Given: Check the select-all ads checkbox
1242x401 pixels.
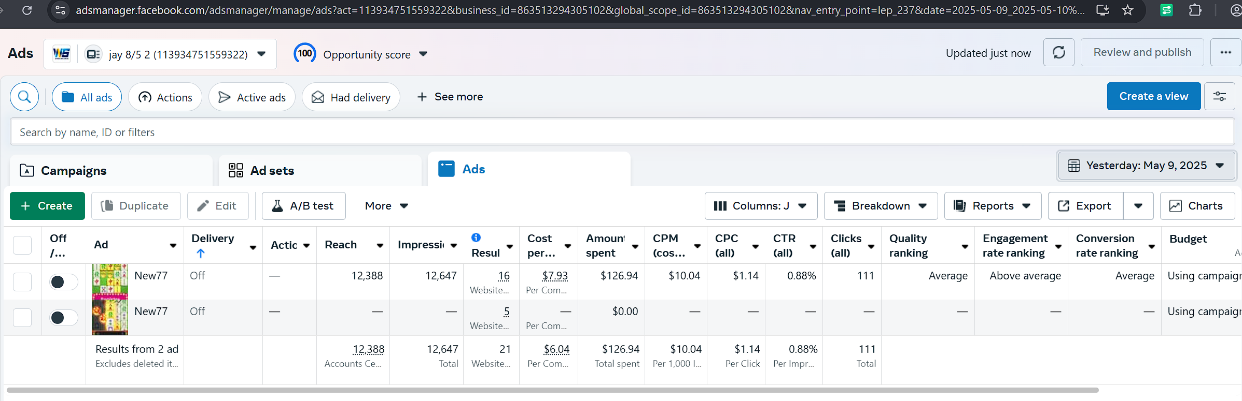Looking at the screenshot, I should (22, 245).
